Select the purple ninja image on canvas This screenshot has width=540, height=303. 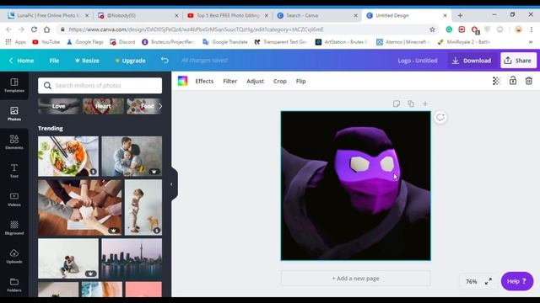pos(355,186)
